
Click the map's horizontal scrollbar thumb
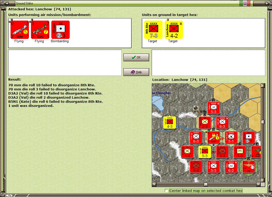(206, 184)
